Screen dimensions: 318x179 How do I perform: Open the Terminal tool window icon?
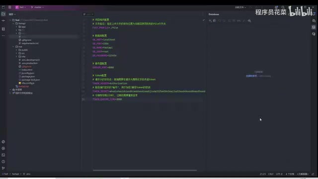click(3, 155)
